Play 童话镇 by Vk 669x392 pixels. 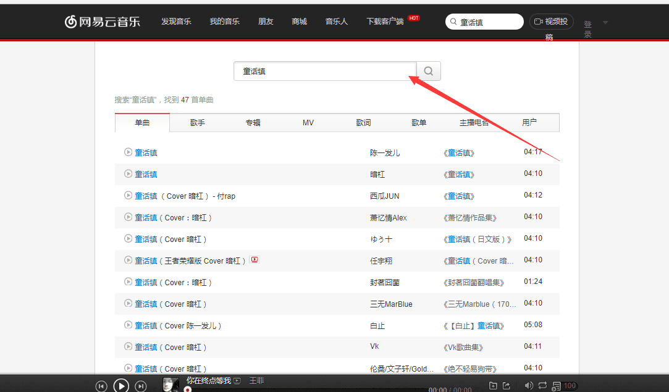[x=128, y=346]
